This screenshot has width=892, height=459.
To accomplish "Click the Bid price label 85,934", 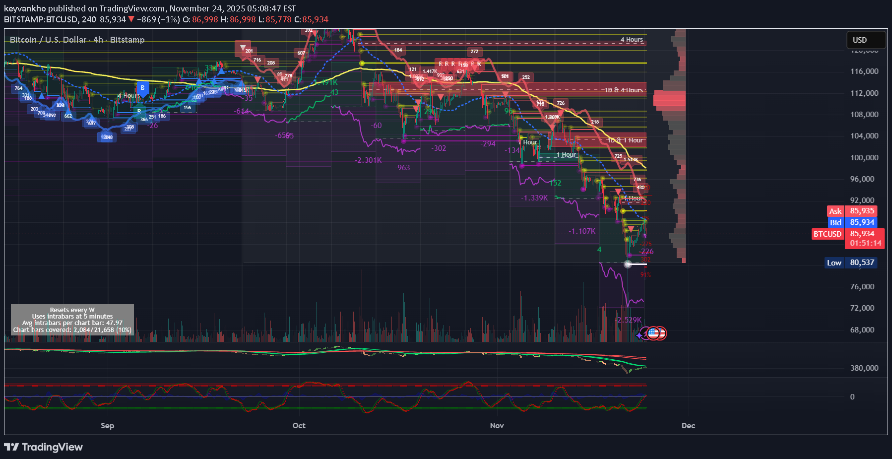I will 862,222.
